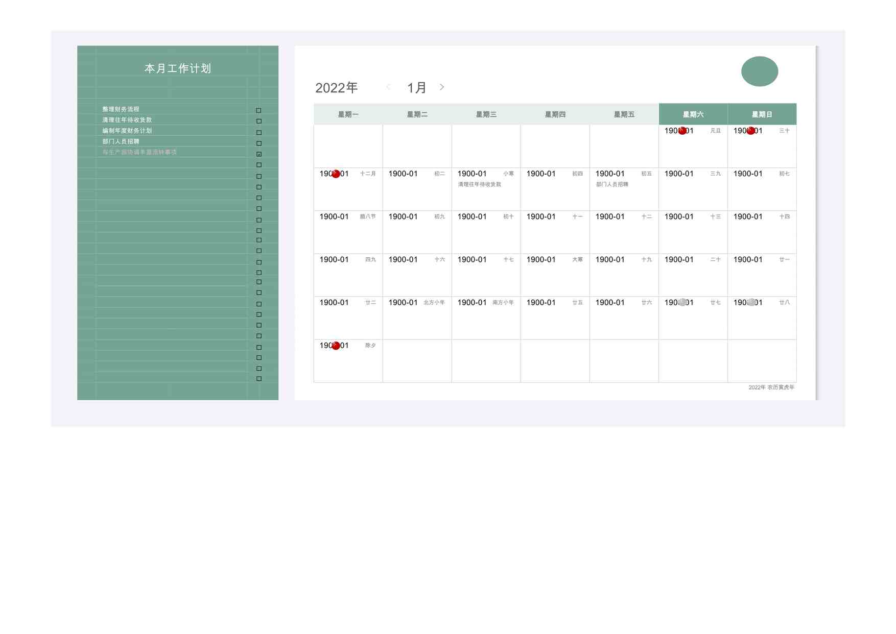This screenshot has width=896, height=634.
Task: Click the 清理往年待收货款 note in the 小寒 cell
Action: tap(480, 184)
